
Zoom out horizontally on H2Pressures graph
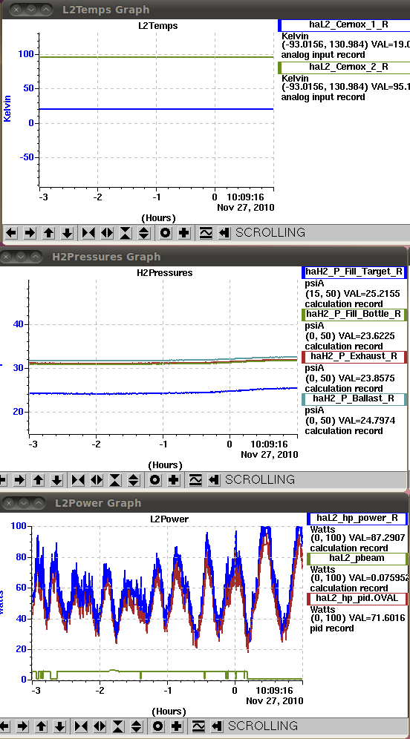point(97,480)
